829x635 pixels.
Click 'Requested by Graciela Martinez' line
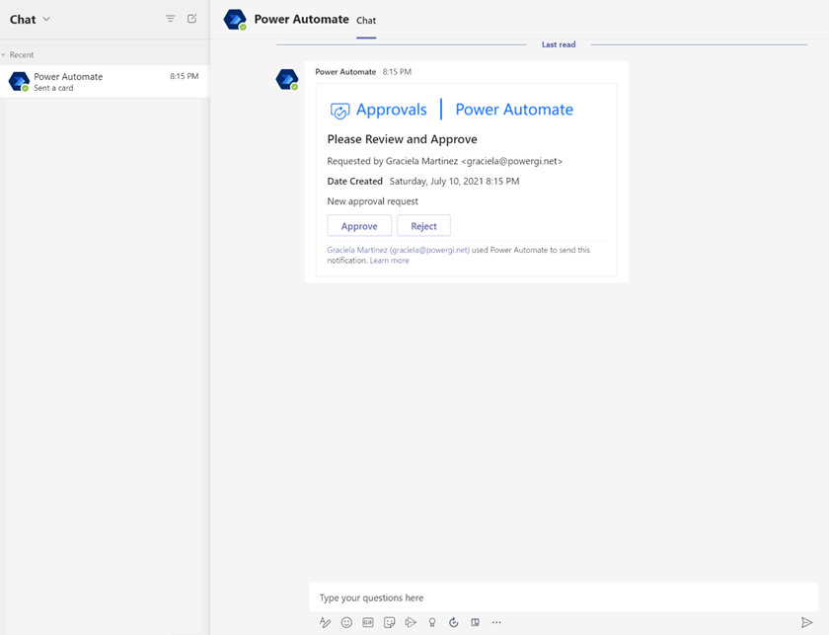[445, 161]
